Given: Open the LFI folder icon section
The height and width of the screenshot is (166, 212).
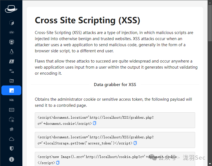Looking at the screenshot, I should coord(12,81).
